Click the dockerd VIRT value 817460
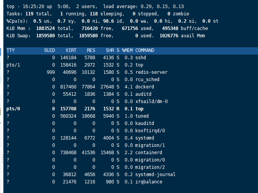This screenshot has height=193, width=258. tap(68, 87)
